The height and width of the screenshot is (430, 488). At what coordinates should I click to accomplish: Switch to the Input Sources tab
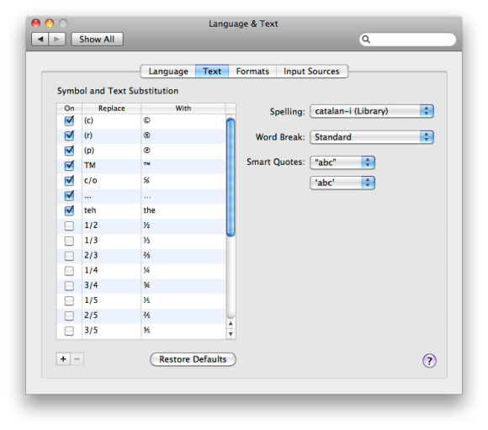point(311,72)
